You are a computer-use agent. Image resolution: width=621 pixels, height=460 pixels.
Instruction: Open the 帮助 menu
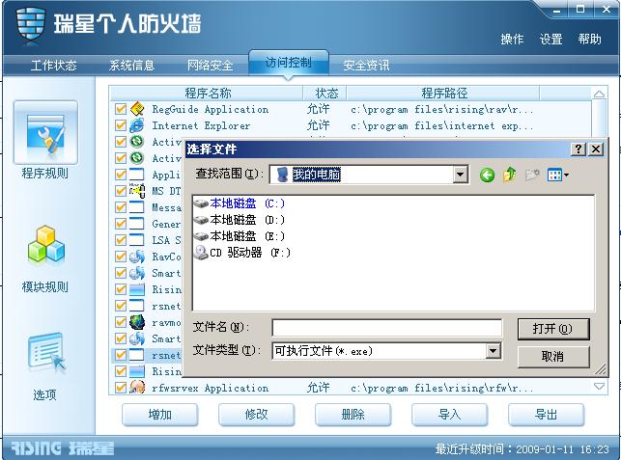click(x=589, y=40)
